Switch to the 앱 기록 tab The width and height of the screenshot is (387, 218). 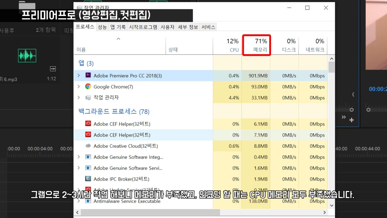(118, 27)
